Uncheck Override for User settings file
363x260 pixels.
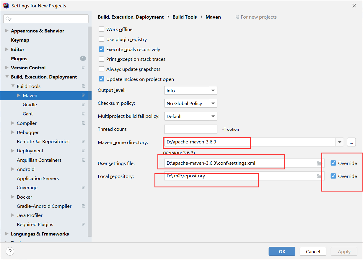coord(333,163)
